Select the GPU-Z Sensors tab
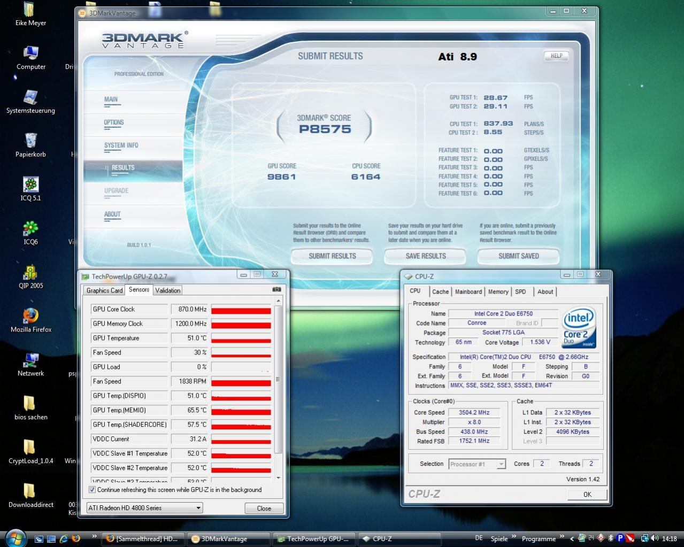This screenshot has height=547, width=684. tap(139, 289)
